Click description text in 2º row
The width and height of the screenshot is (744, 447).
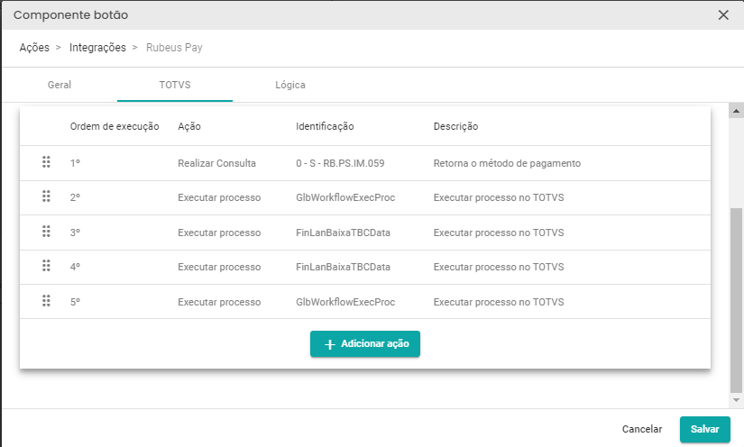click(499, 197)
